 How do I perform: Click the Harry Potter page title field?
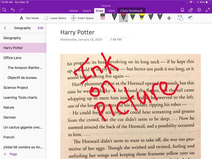click(77, 32)
